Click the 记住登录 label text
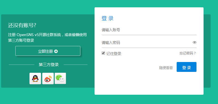The height and width of the screenshot is (104, 218). pyautogui.click(x=114, y=54)
